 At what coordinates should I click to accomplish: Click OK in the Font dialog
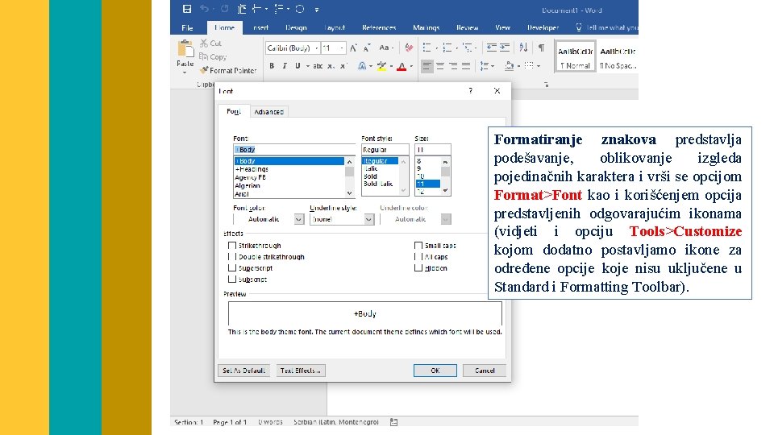(x=435, y=371)
